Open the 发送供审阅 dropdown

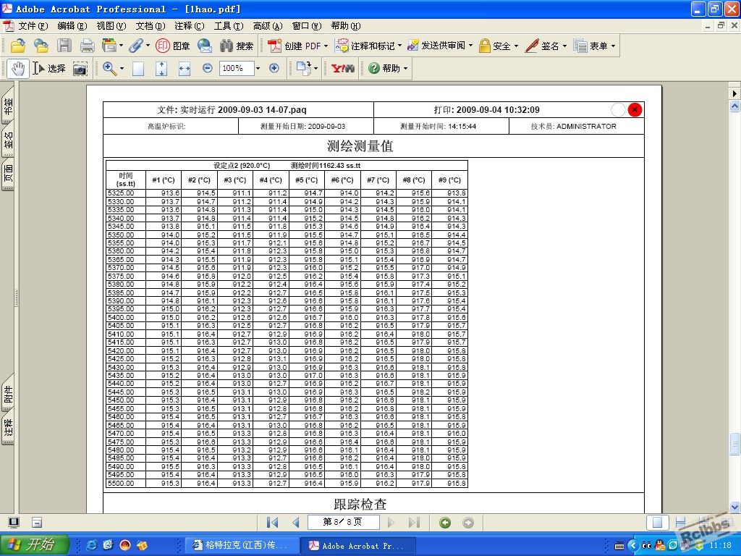(470, 46)
